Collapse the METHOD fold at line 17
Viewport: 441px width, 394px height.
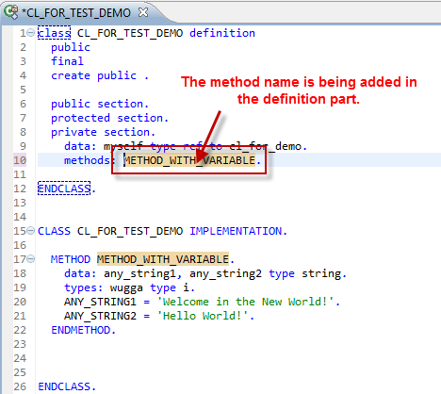(x=30, y=259)
